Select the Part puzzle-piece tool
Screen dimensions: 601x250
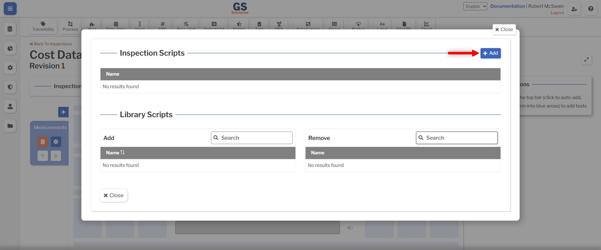click(92, 25)
